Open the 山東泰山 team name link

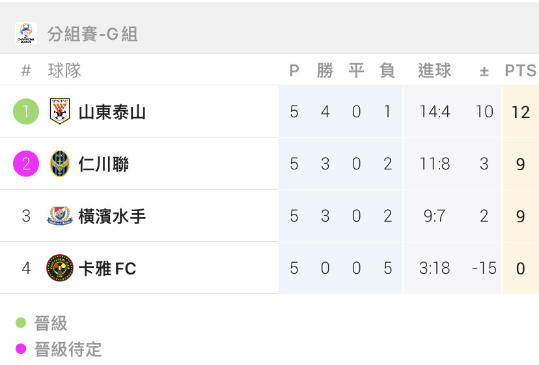112,112
